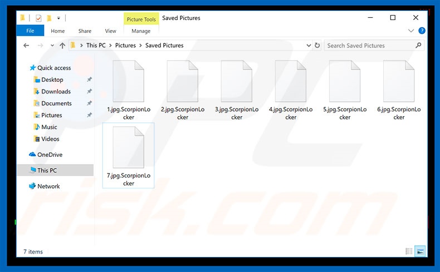Select the 7.jpg.ScorpionLocker file icon
This screenshot has width=440, height=272.
coord(129,147)
